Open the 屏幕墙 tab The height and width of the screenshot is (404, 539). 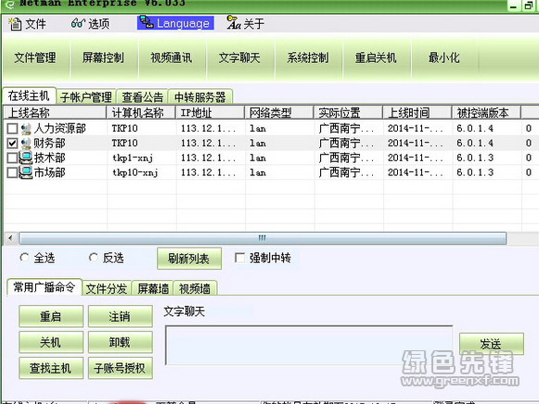pos(153,289)
